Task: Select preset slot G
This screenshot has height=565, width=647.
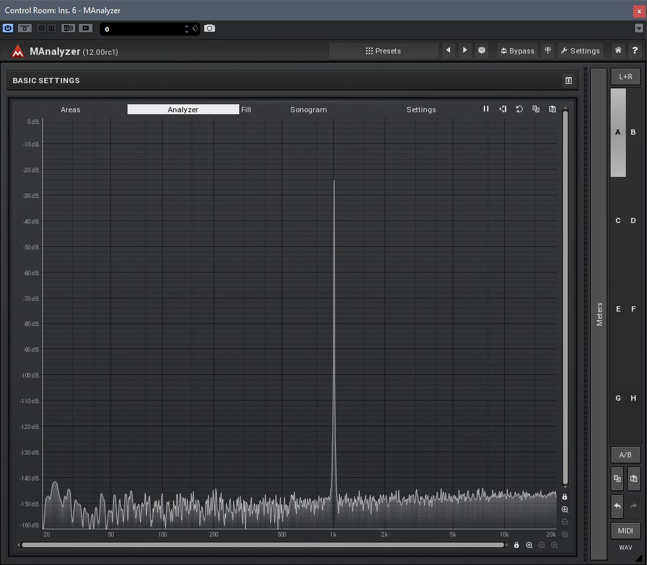Action: click(618, 398)
